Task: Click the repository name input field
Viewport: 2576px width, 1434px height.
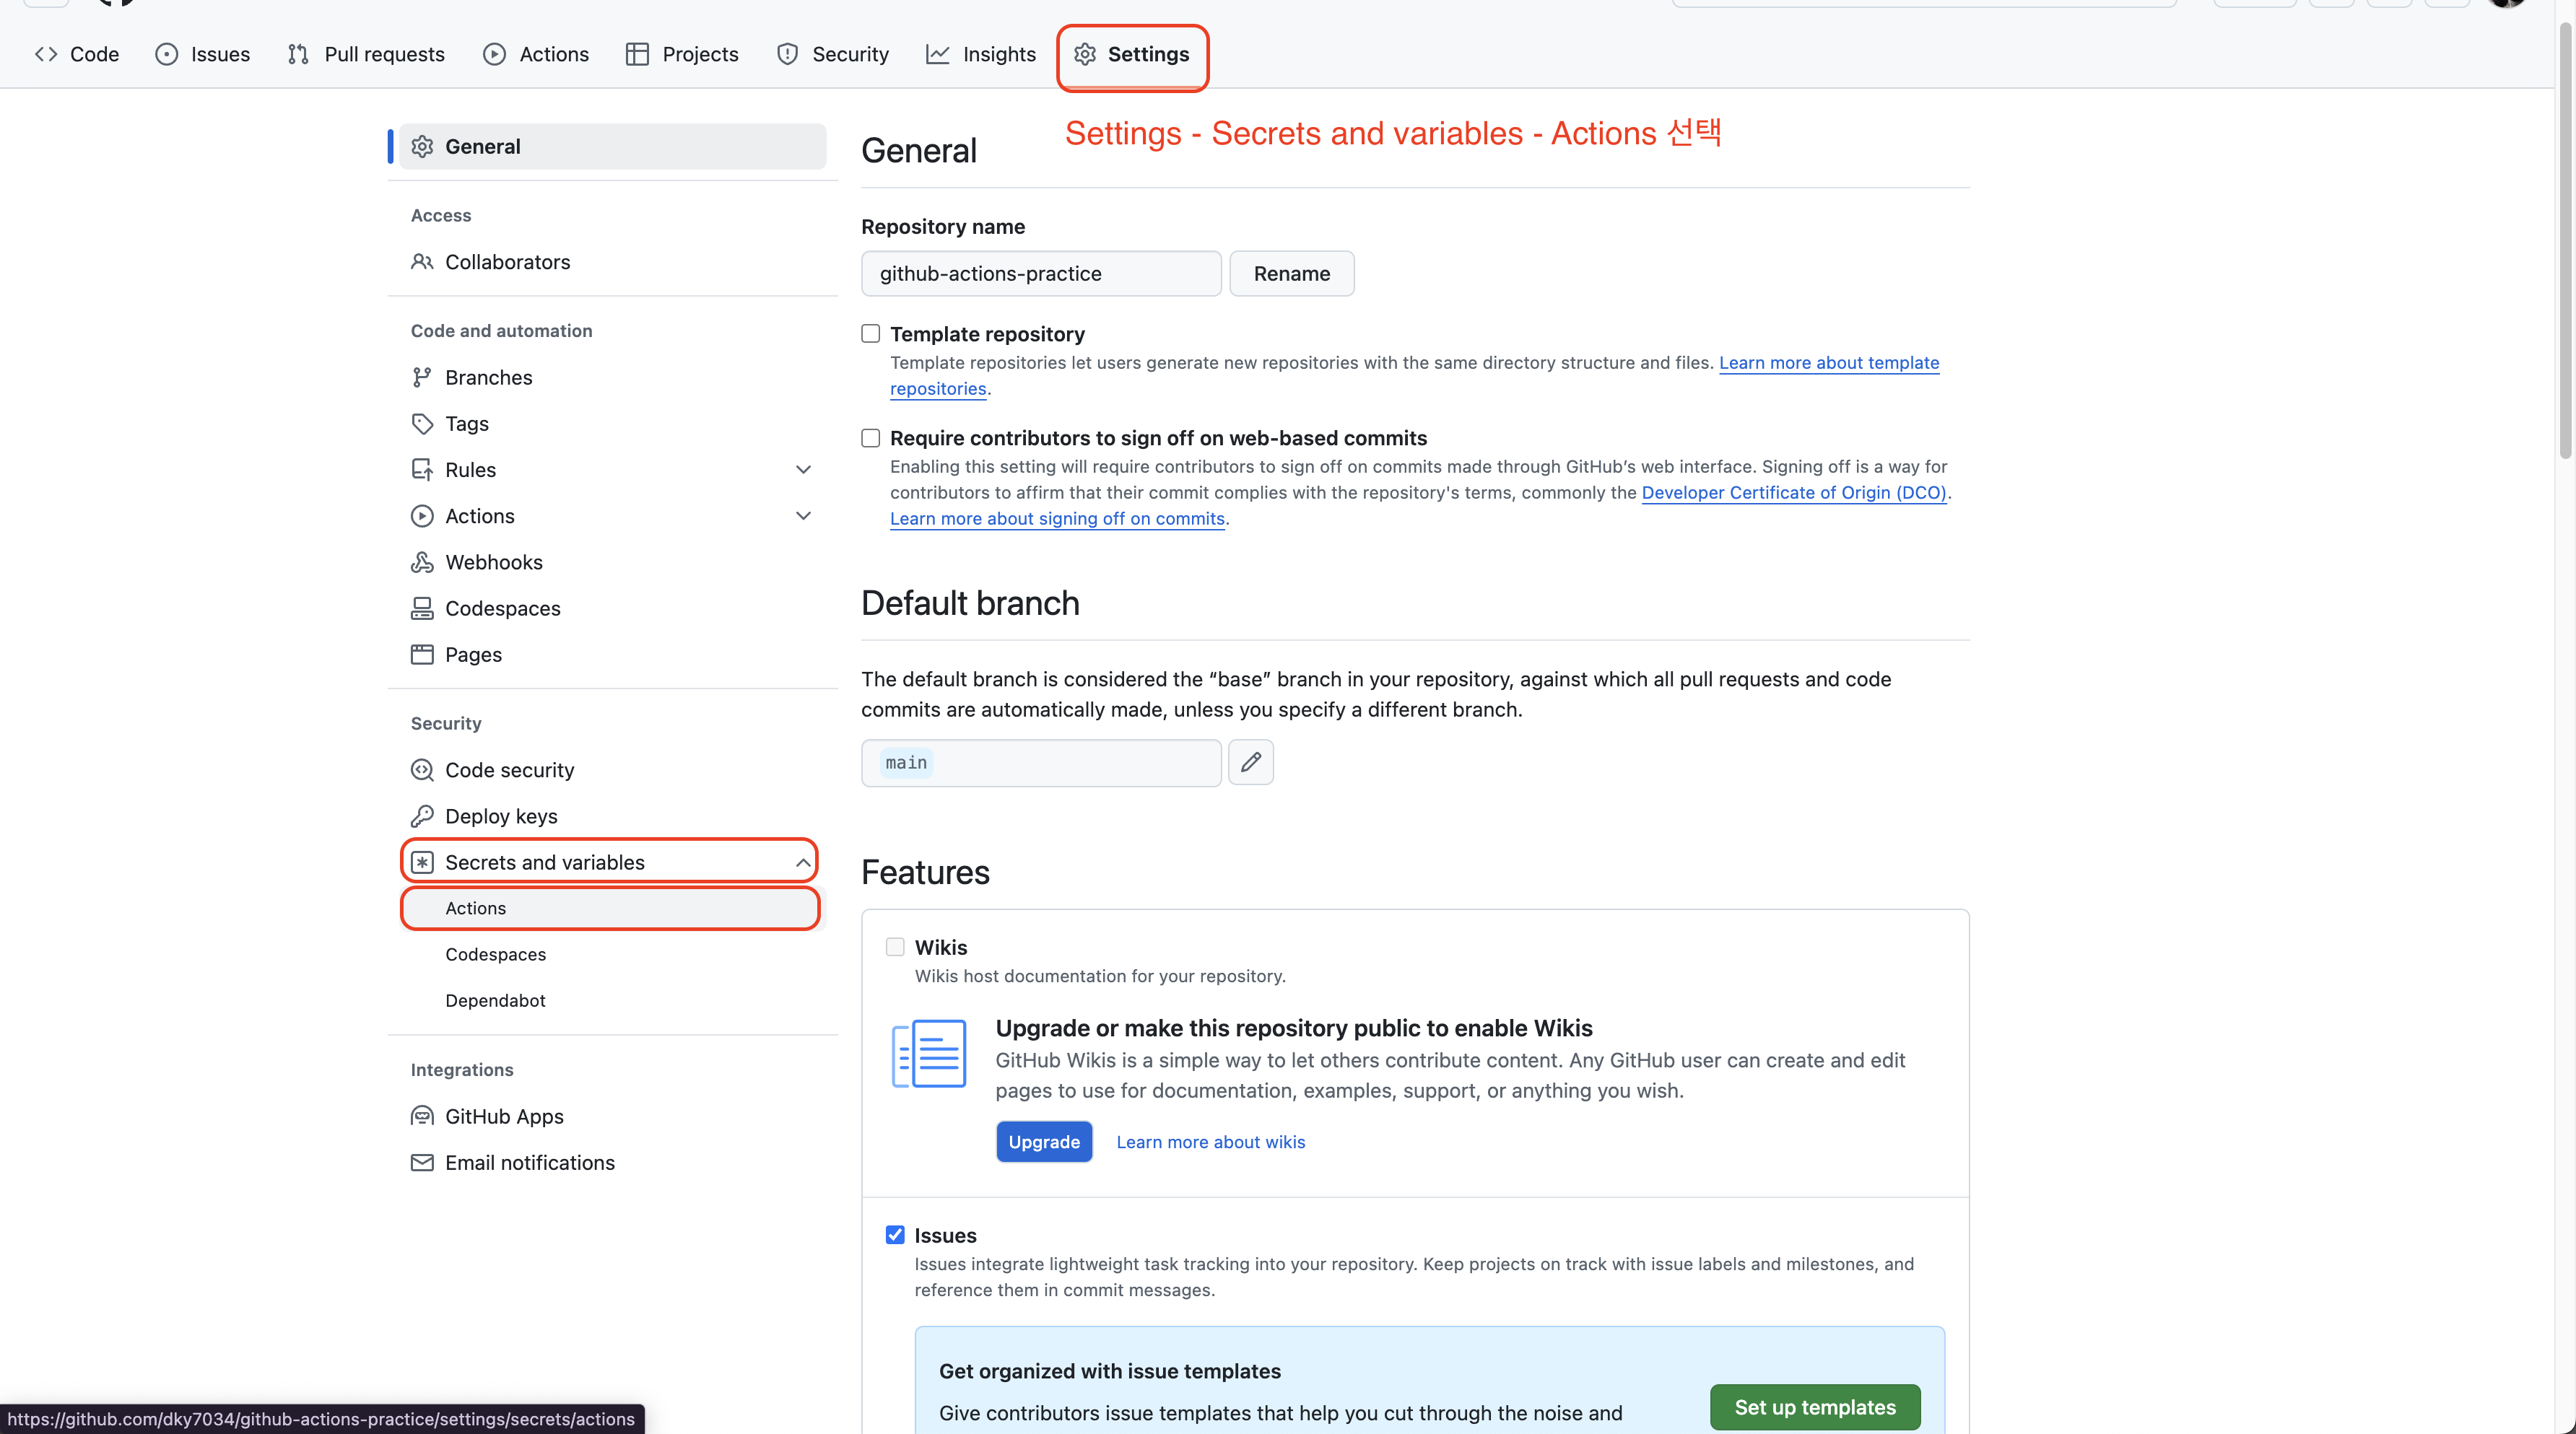Action: [x=1040, y=274]
